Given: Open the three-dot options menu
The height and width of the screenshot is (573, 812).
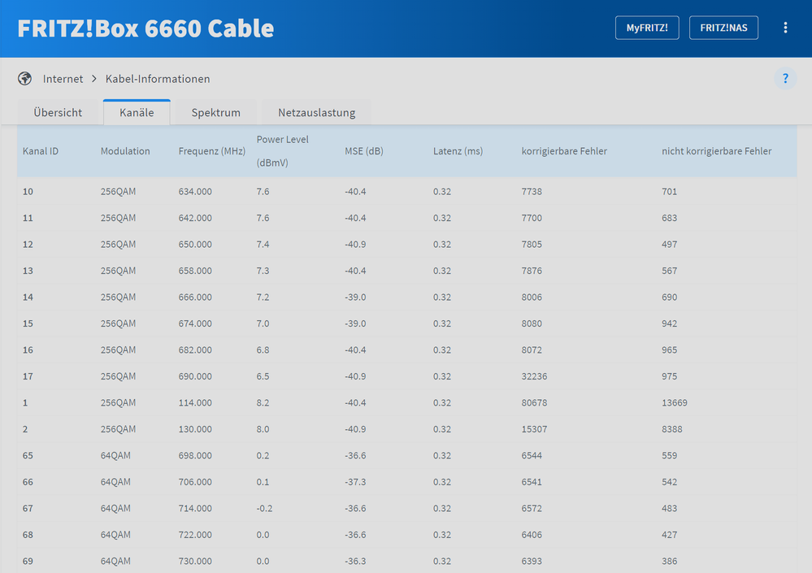Looking at the screenshot, I should point(785,28).
